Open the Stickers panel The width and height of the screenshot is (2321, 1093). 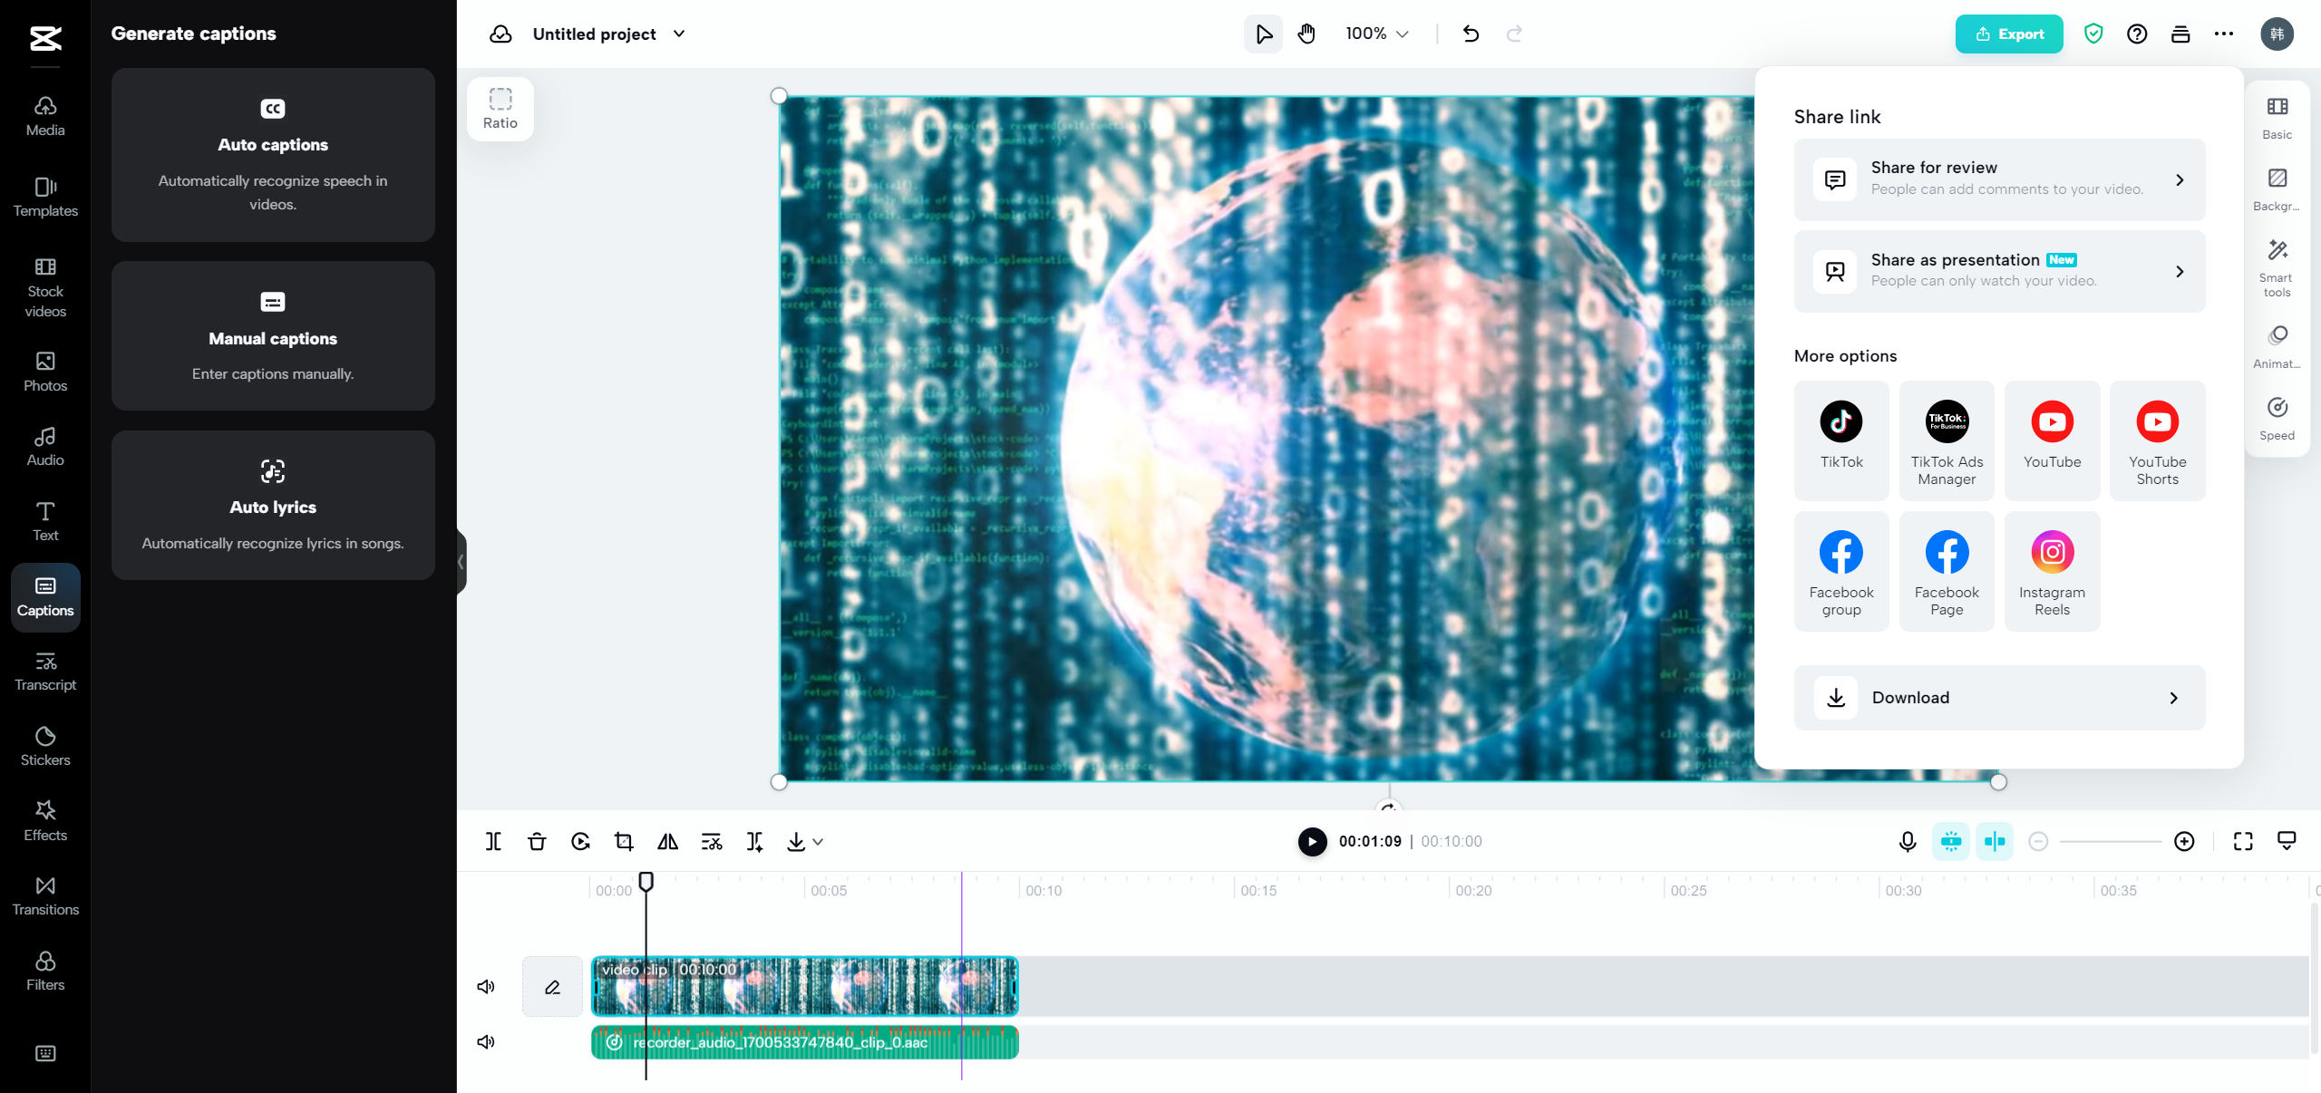tap(44, 745)
